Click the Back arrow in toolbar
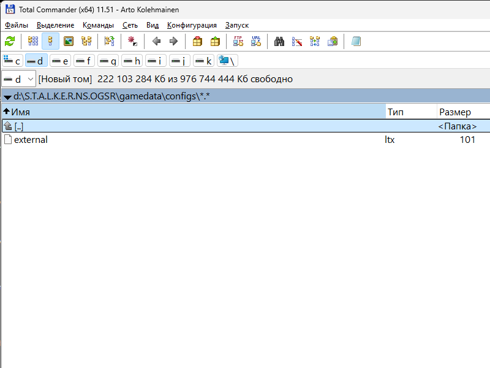 (x=156, y=41)
